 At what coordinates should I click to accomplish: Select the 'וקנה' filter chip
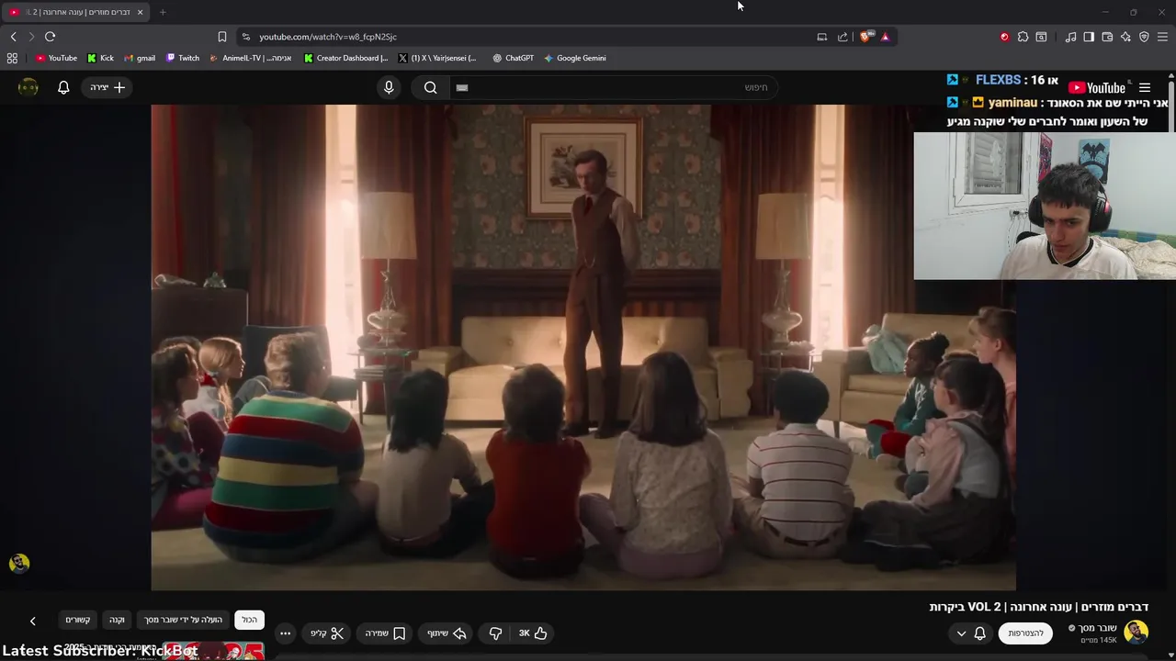pos(117,620)
